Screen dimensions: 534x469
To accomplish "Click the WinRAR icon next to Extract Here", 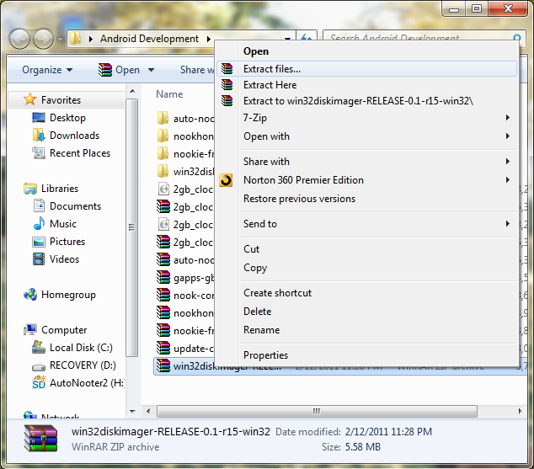I will pyautogui.click(x=227, y=85).
